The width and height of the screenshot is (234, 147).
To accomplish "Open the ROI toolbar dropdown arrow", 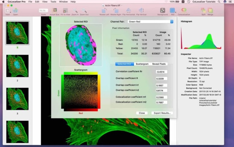I will pyautogui.click(x=176, y=12).
